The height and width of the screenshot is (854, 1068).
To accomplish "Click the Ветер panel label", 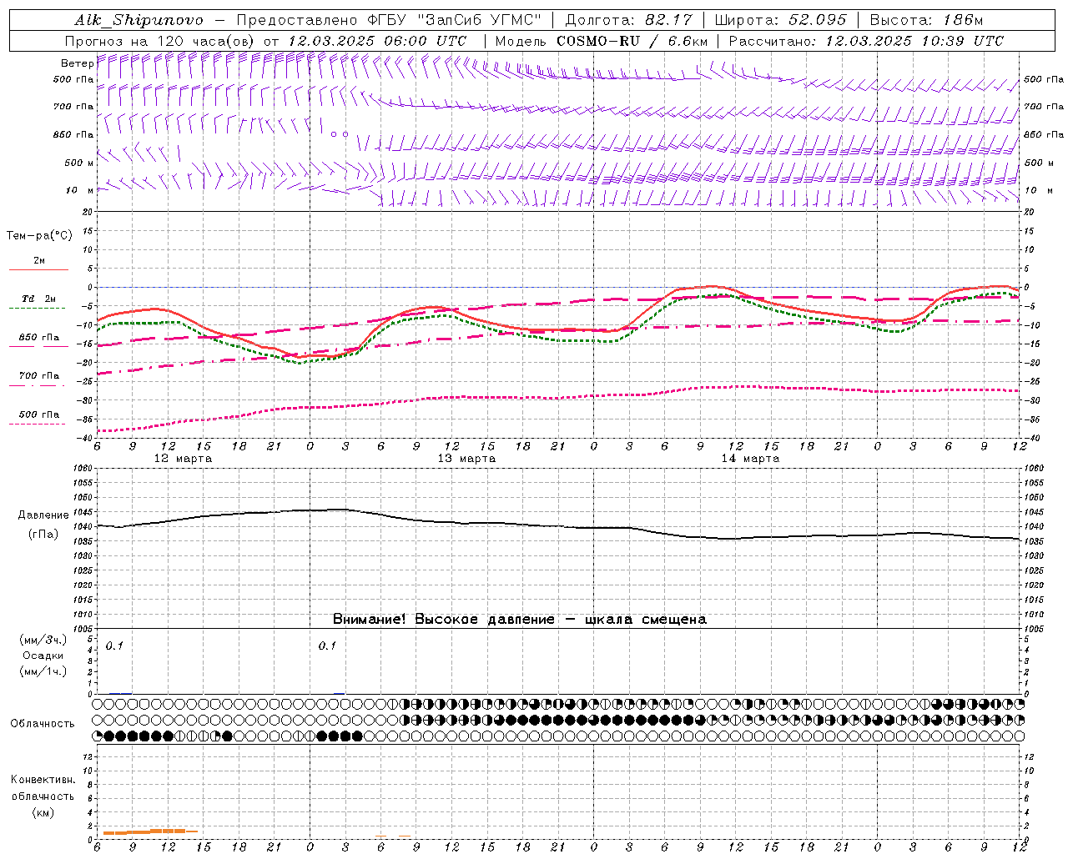I will point(78,63).
